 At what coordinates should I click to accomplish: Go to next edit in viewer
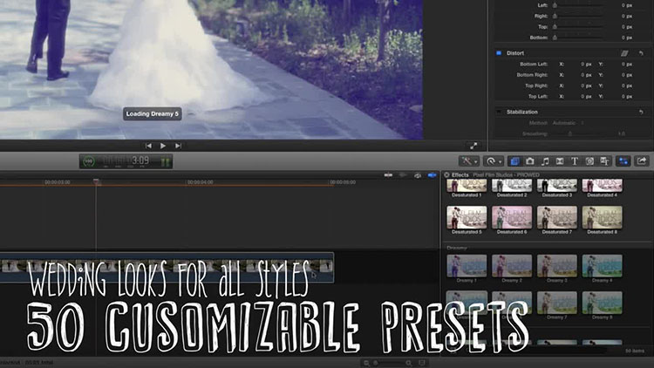tap(178, 146)
